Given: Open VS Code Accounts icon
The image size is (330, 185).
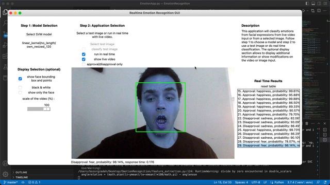Looking at the screenshot, I should click(x=5, y=163).
